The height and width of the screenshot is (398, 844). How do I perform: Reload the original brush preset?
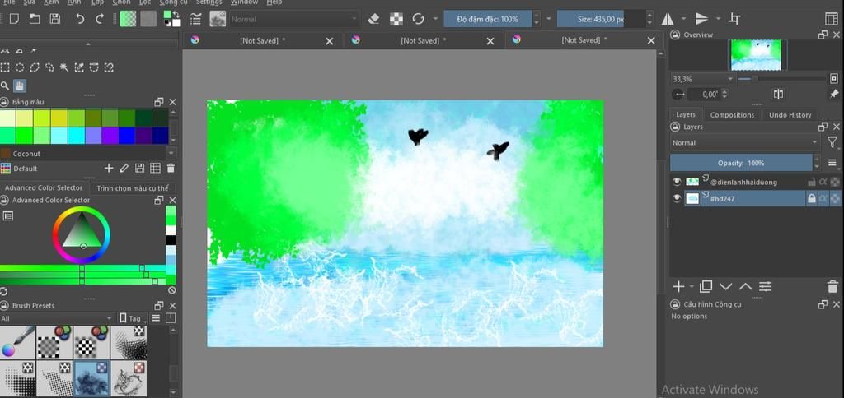click(x=418, y=20)
